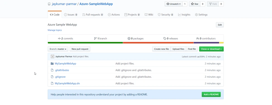Click the green segment of the language bar
272x105 pixels.
click(x=85, y=43)
